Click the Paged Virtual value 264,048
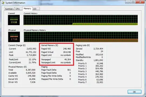The height and width of the screenshot is (97, 146). click(67, 52)
